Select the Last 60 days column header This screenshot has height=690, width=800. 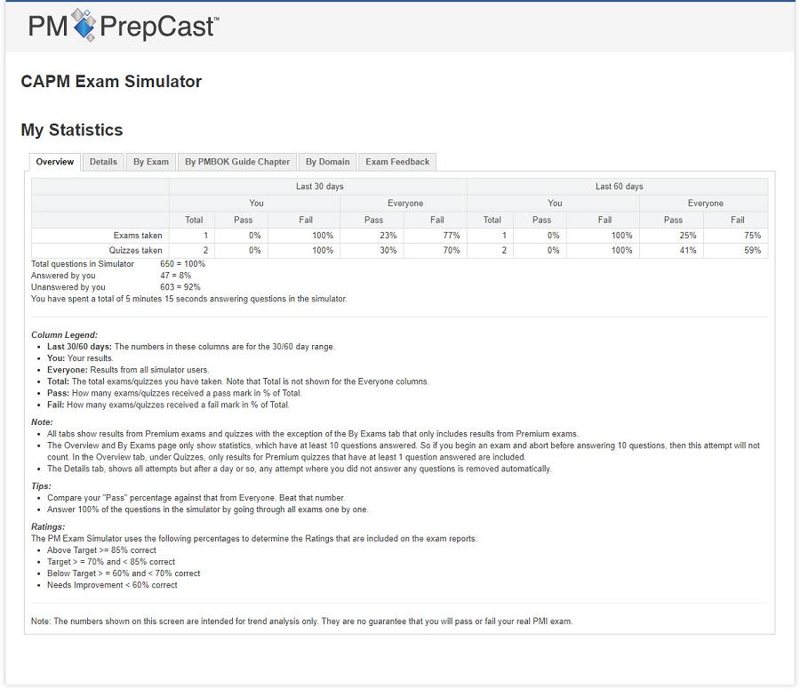[619, 187]
